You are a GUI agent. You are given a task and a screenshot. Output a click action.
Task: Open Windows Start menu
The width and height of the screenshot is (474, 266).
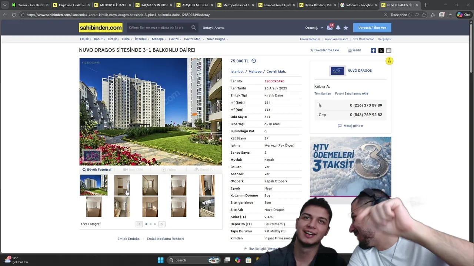(160, 260)
